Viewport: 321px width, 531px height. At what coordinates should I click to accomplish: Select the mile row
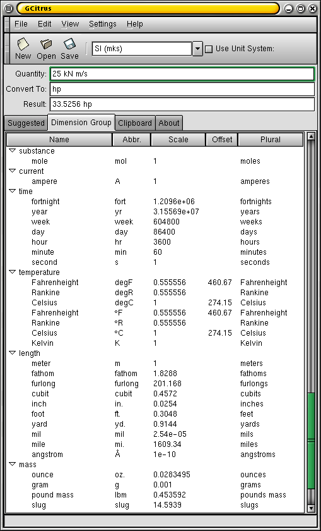(x=155, y=444)
